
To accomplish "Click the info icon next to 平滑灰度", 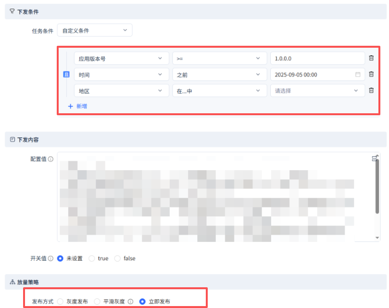I will point(130,302).
